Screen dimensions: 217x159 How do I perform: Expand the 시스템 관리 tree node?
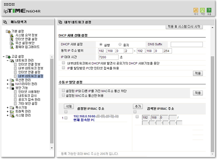point(8,115)
